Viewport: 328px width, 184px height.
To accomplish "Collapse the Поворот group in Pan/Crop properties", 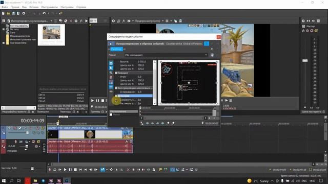I will tap(116, 73).
